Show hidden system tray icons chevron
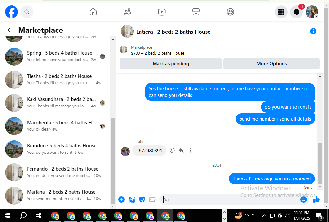The height and width of the screenshot is (222, 329). (x=264, y=216)
